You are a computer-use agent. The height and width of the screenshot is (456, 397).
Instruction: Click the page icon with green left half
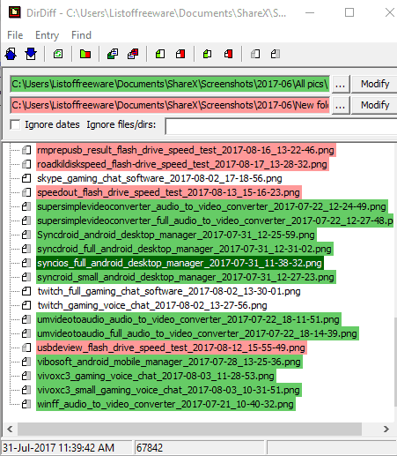(160, 54)
